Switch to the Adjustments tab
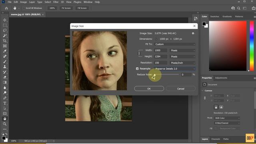Screen dimensions: 256x144 221,78
